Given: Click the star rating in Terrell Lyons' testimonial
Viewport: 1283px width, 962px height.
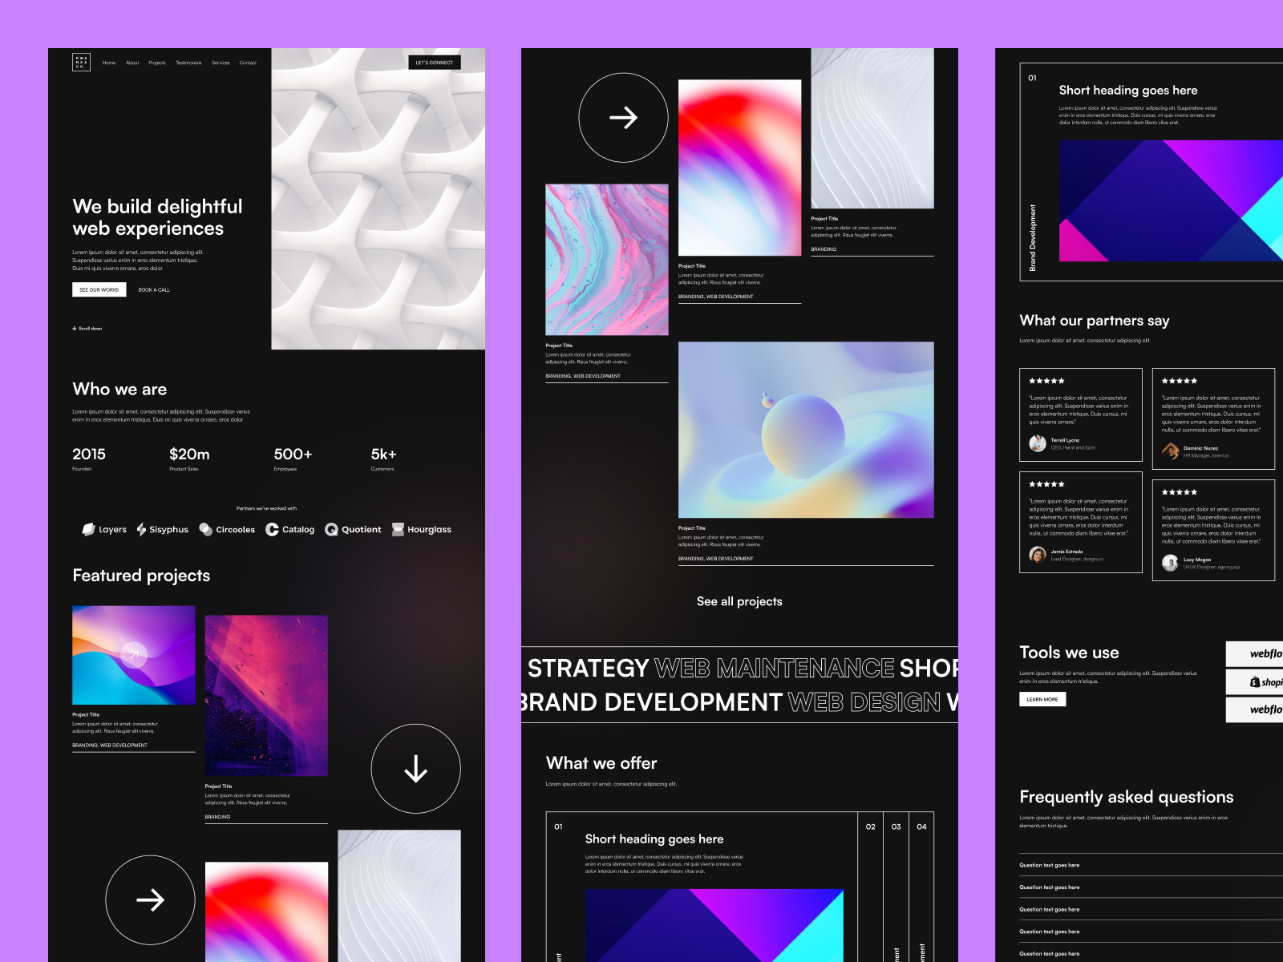Looking at the screenshot, I should (x=1046, y=381).
